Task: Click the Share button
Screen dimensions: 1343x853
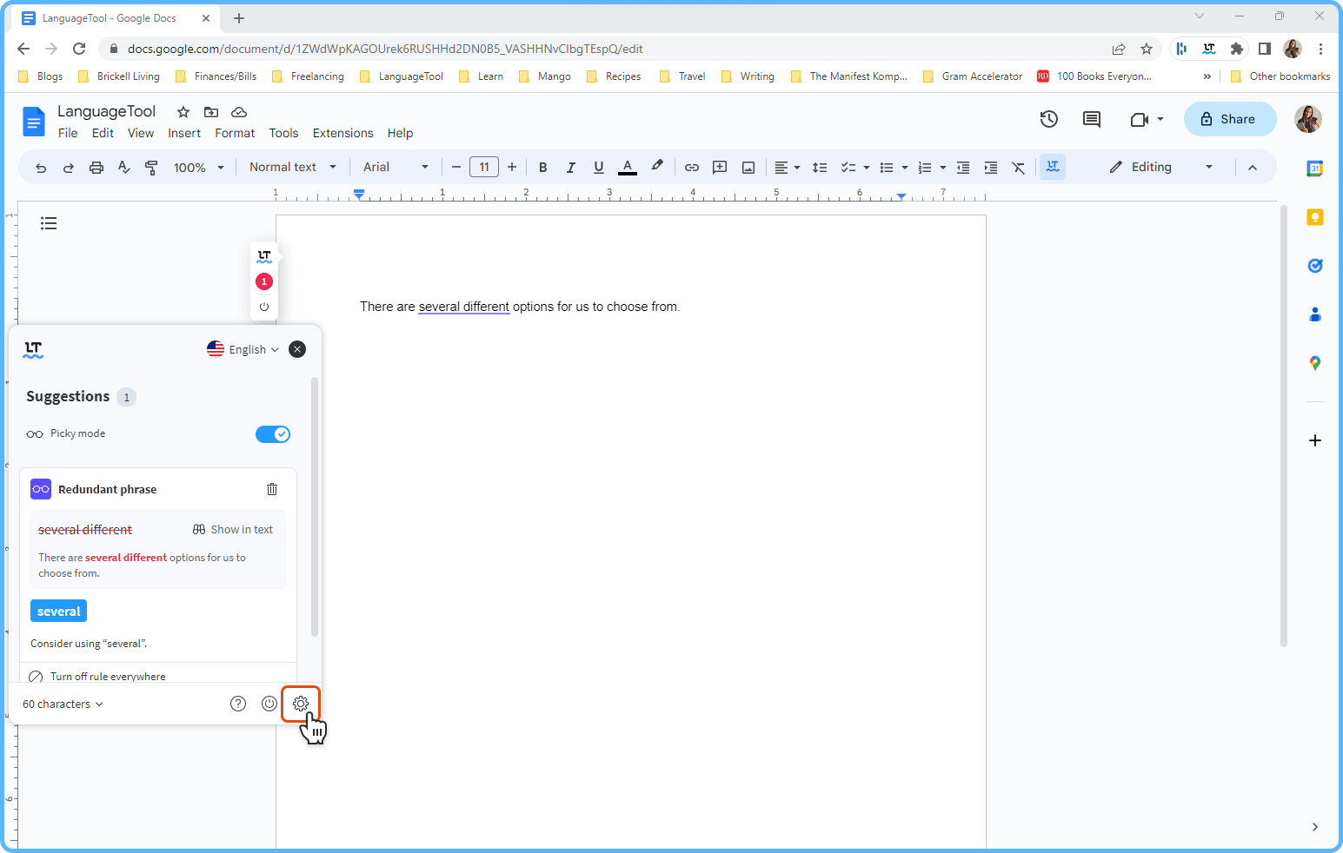Action: (x=1230, y=119)
